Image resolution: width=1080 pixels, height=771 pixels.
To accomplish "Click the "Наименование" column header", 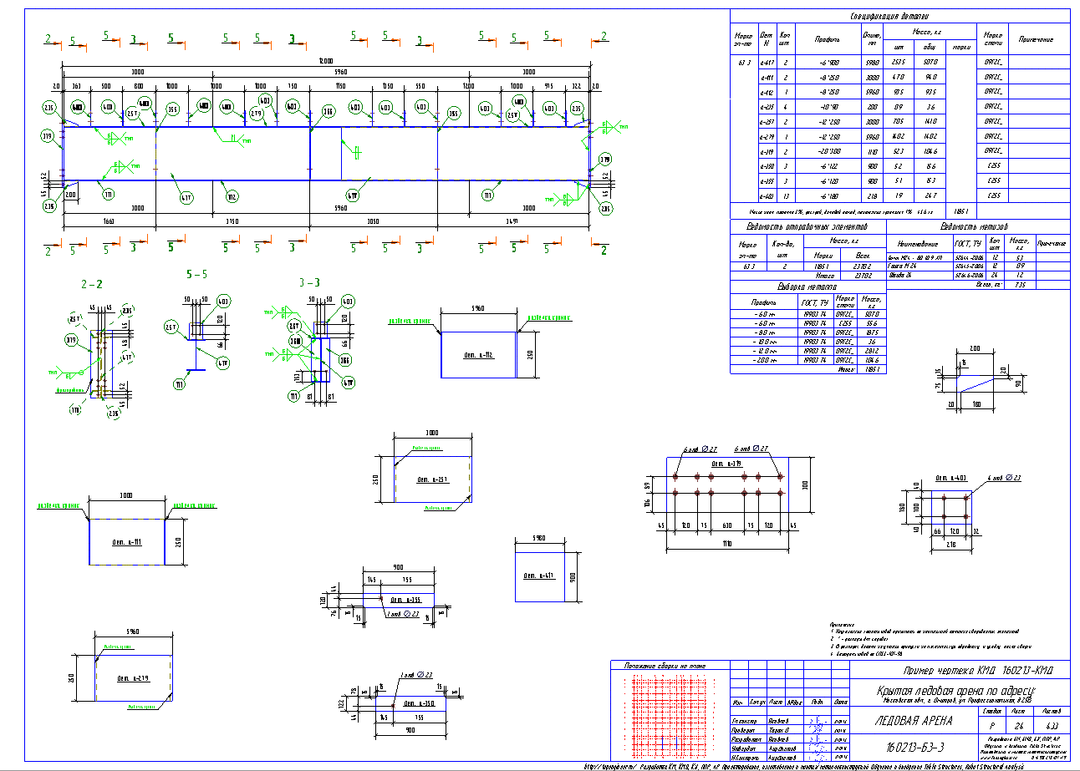I will click(x=920, y=243).
